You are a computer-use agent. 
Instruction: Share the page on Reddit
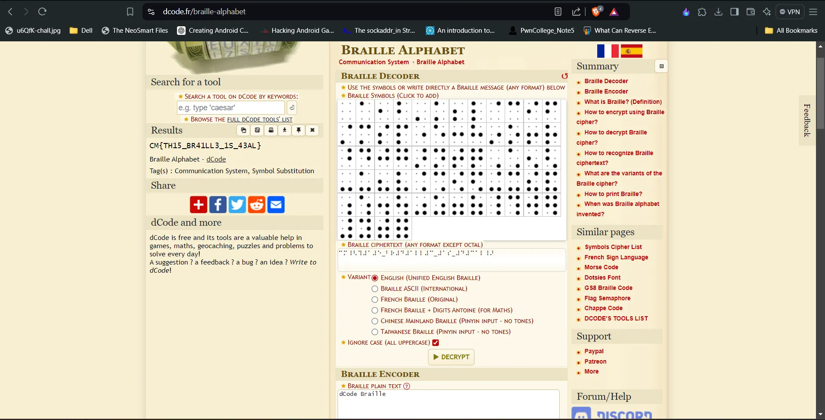tap(257, 205)
